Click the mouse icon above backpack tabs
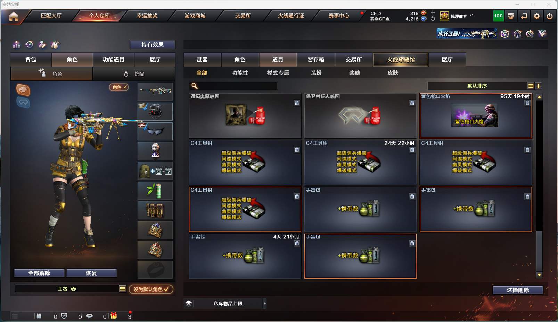This screenshot has height=322, width=558. (55, 45)
